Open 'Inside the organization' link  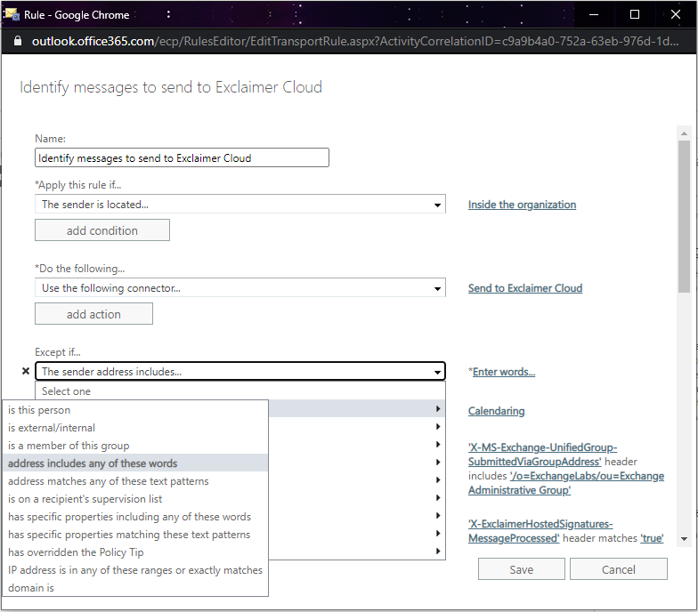click(x=522, y=205)
